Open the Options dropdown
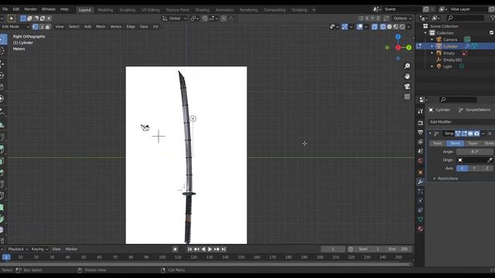495x278 pixels. 402,19
